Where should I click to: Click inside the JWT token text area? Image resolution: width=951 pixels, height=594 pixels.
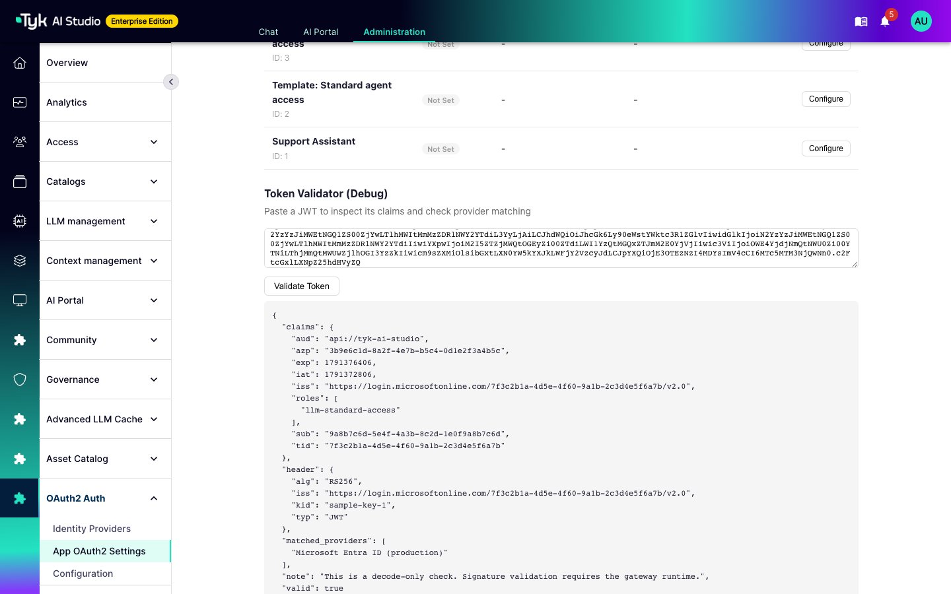(561, 248)
